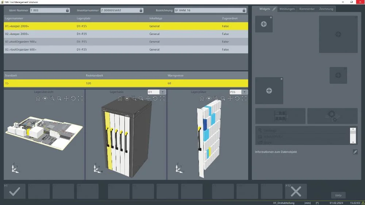The width and height of the screenshot is (365, 205).
Task: Open the storage shelf widget tile
Action: (280, 116)
